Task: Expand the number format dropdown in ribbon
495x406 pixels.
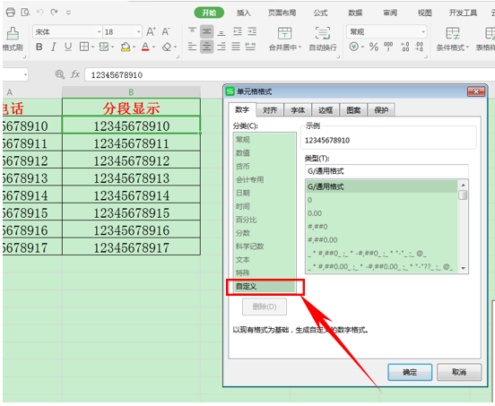Action: point(423,32)
